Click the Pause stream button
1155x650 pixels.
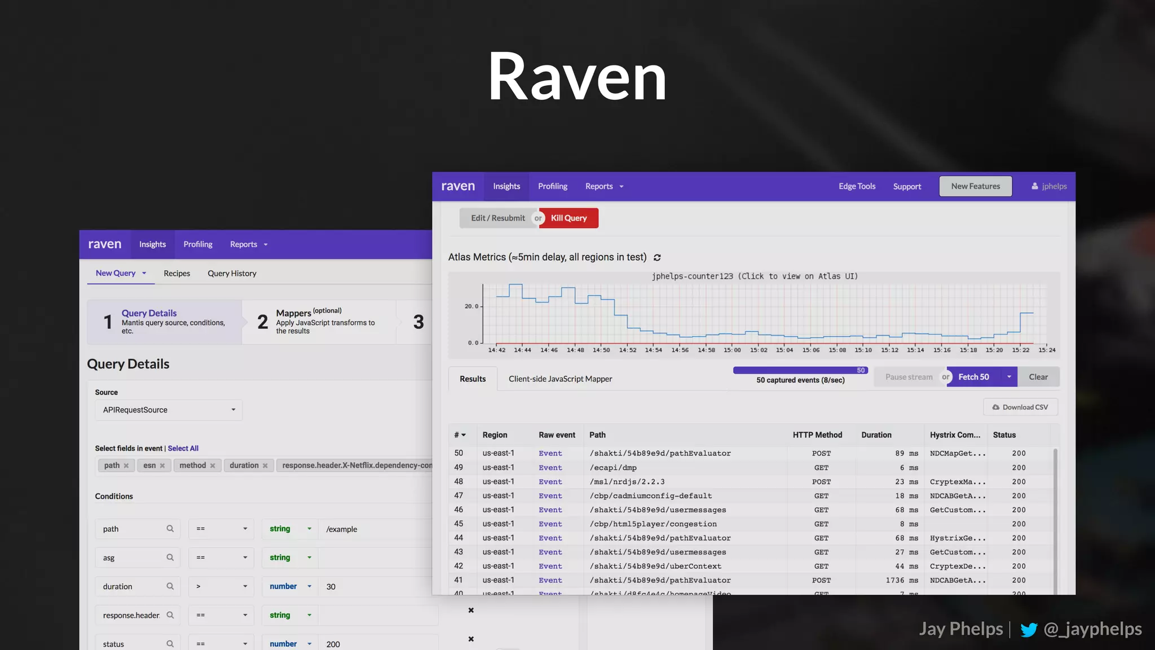point(909,377)
